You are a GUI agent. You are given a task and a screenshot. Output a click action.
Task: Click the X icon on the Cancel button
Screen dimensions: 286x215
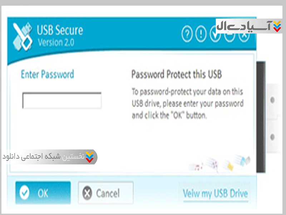87,193
